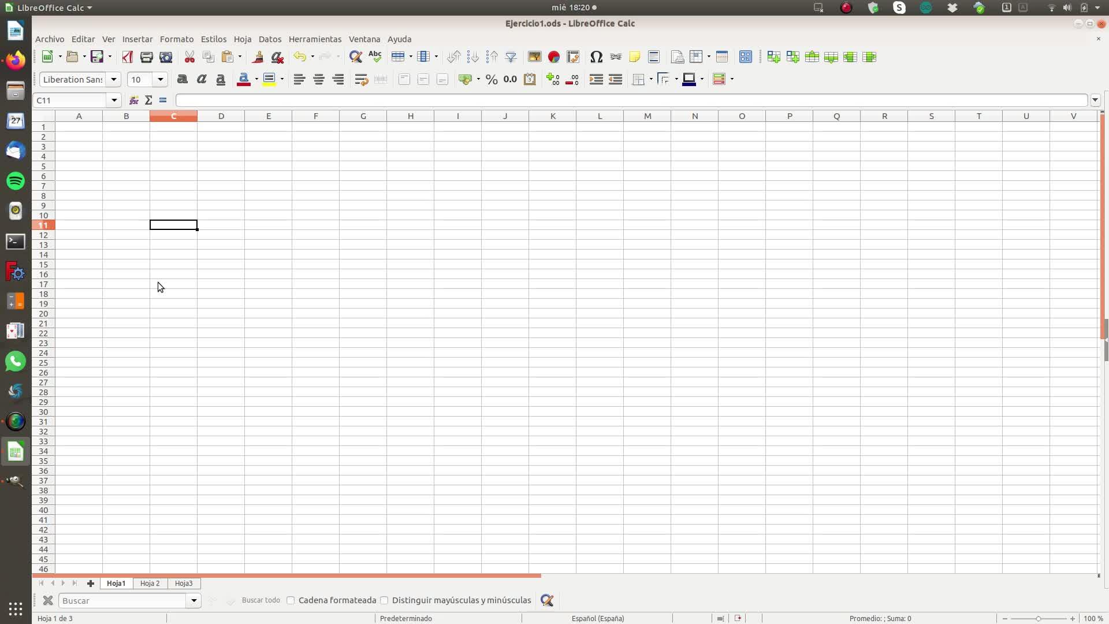This screenshot has width=1109, height=624.
Task: Click the Sum function sigma icon
Action: [x=148, y=100]
